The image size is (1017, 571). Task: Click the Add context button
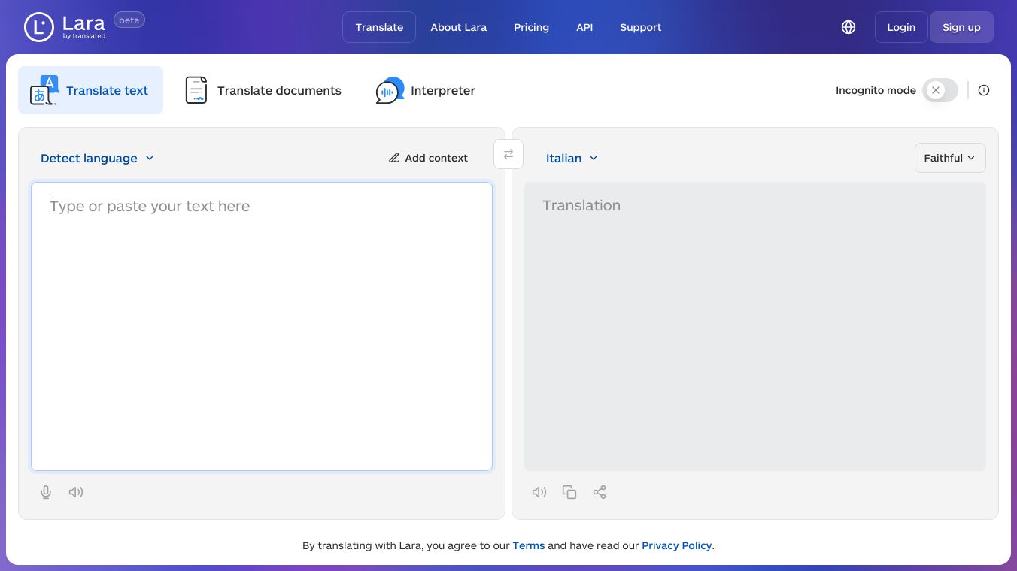(428, 158)
